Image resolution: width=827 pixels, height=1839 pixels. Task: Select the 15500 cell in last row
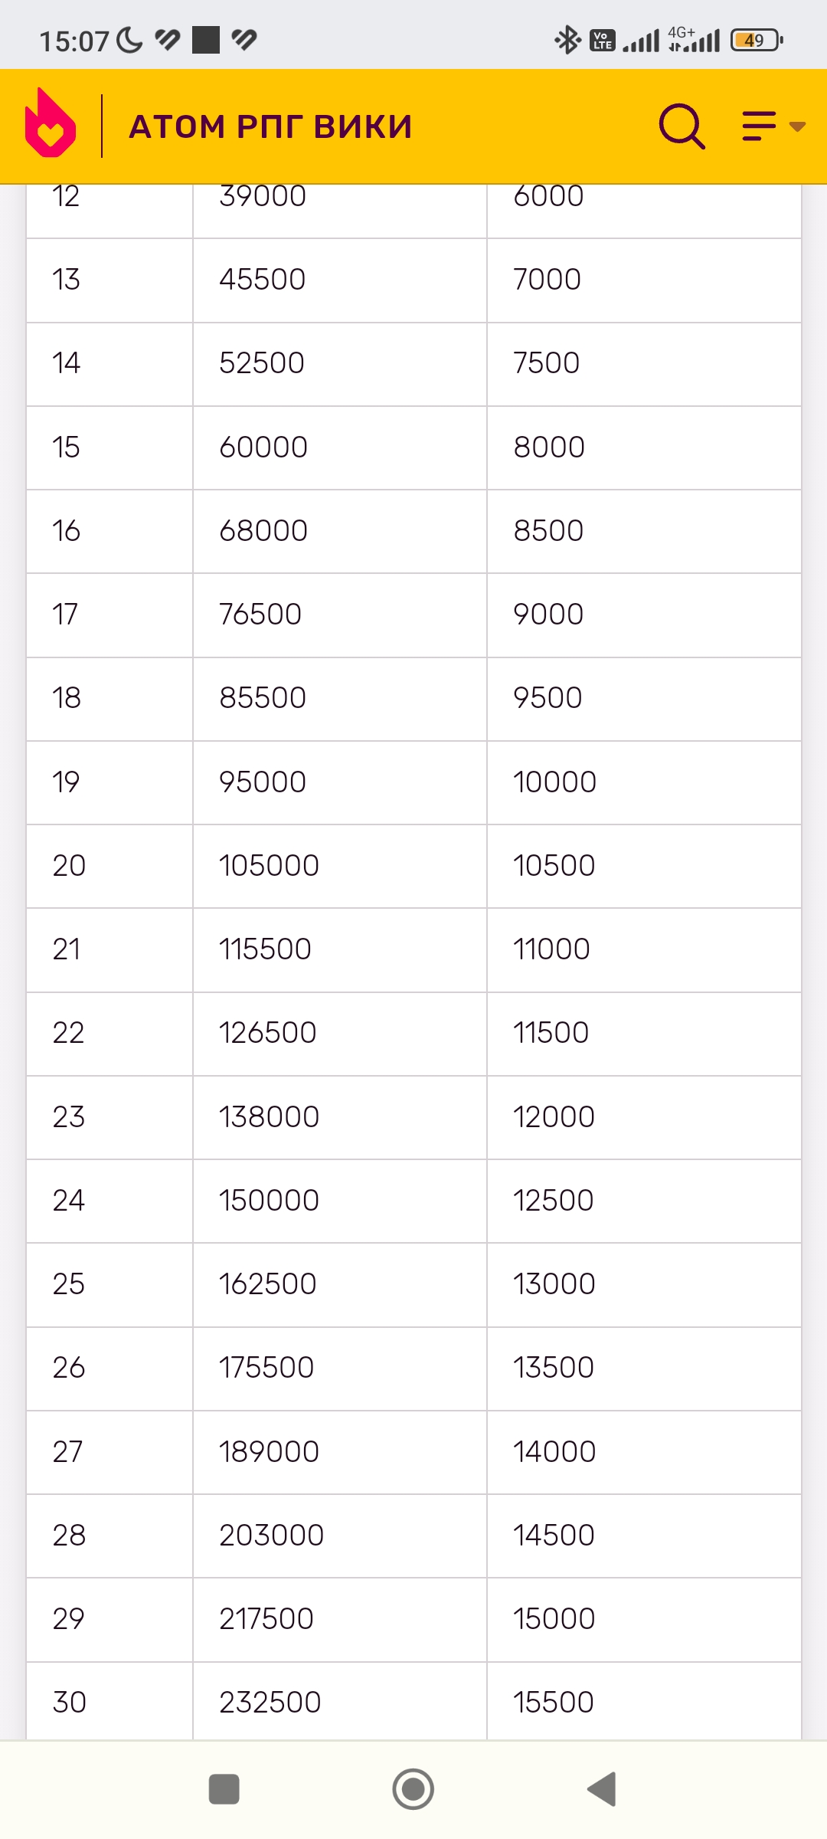tap(553, 1703)
